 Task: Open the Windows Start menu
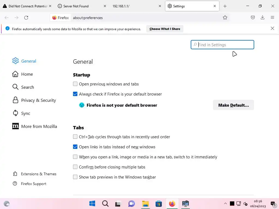tap(92, 204)
